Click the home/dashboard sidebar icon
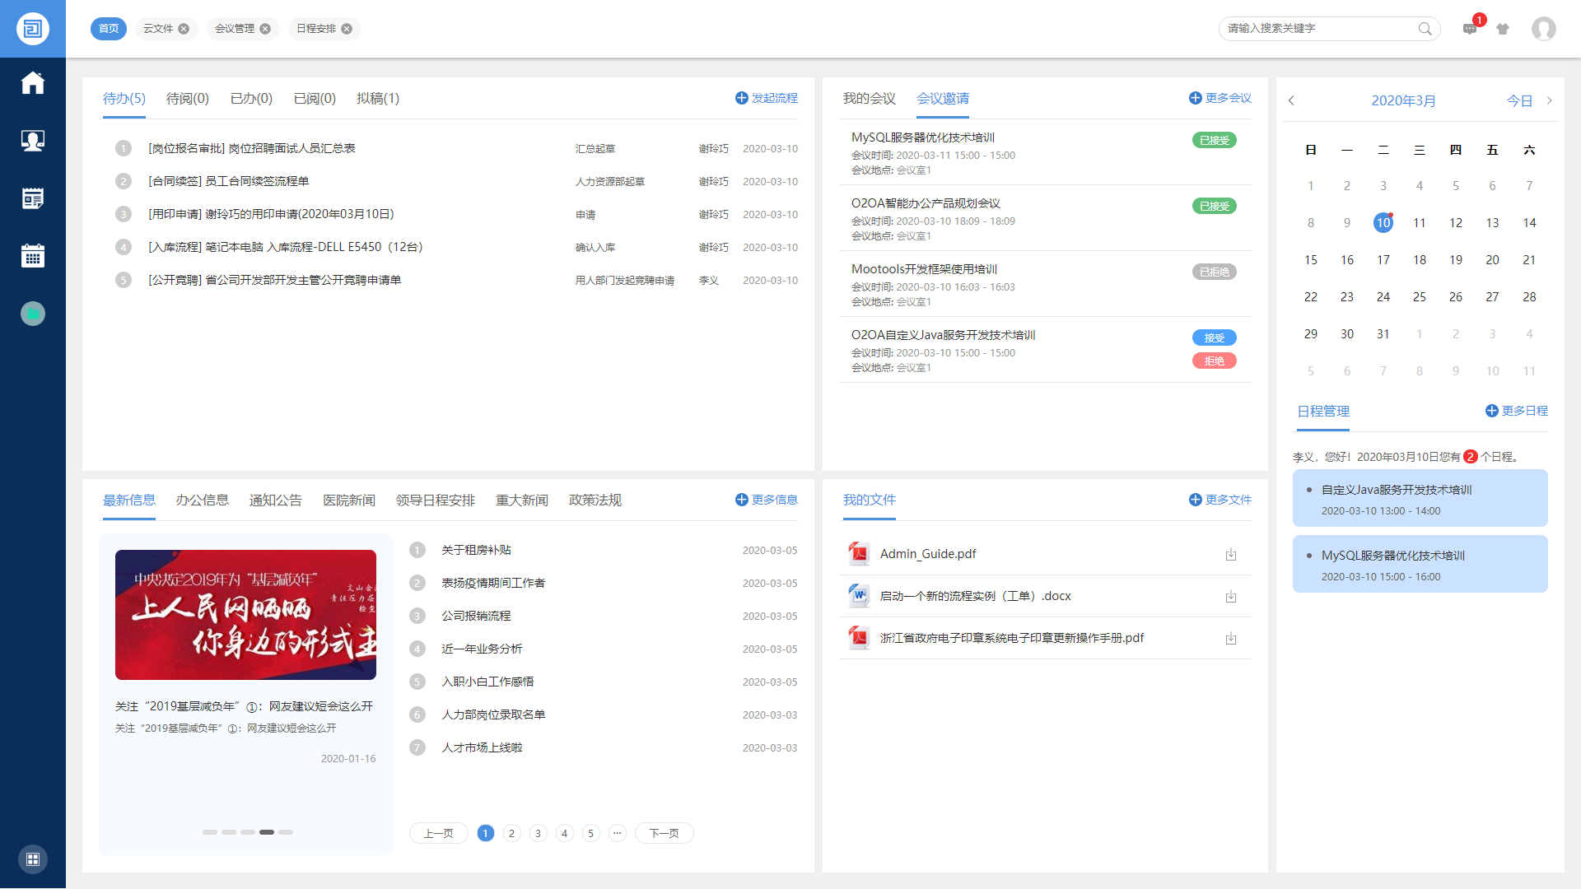 [x=30, y=82]
